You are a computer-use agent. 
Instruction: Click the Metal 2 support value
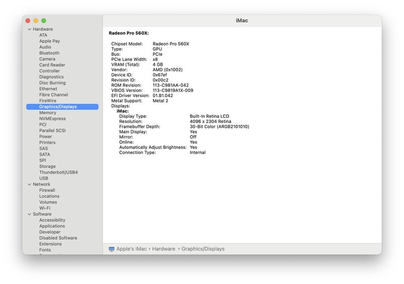click(160, 101)
